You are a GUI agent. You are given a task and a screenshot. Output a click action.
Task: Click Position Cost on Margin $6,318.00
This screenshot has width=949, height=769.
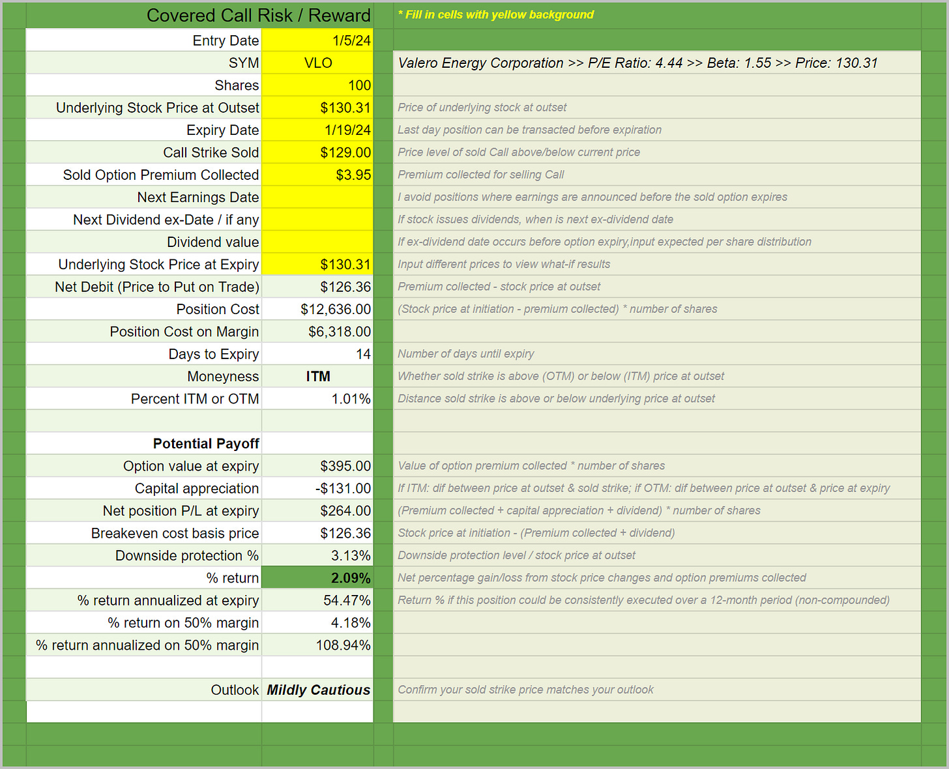[x=317, y=332]
